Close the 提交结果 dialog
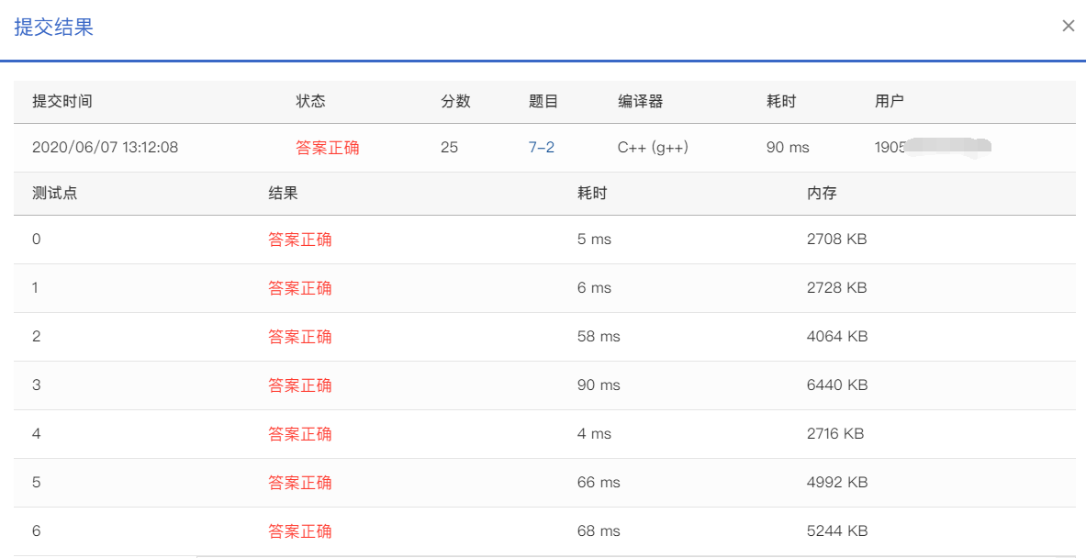The height and width of the screenshot is (558, 1086). tap(1068, 27)
